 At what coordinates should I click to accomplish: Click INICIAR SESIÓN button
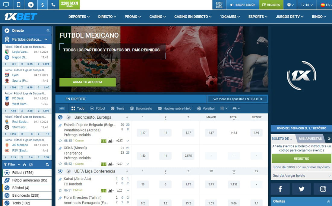pyautogui.click(x=243, y=5)
